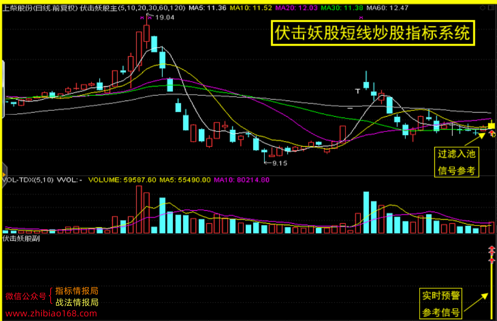Image resolution: width=497 pixels, height=321 pixels.
Task: Expand the side panel with the orange arrow handle
Action: [x=4, y=174]
